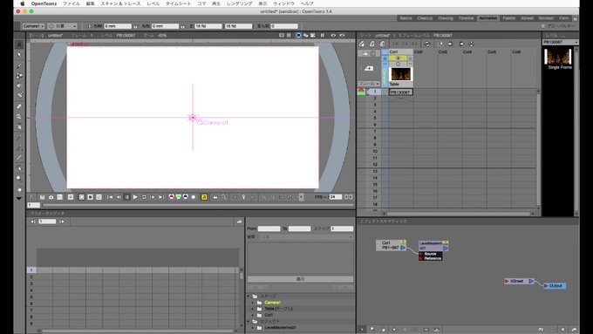Open the position mode dropdown in tool options
593x334 pixels.
pos(62,26)
